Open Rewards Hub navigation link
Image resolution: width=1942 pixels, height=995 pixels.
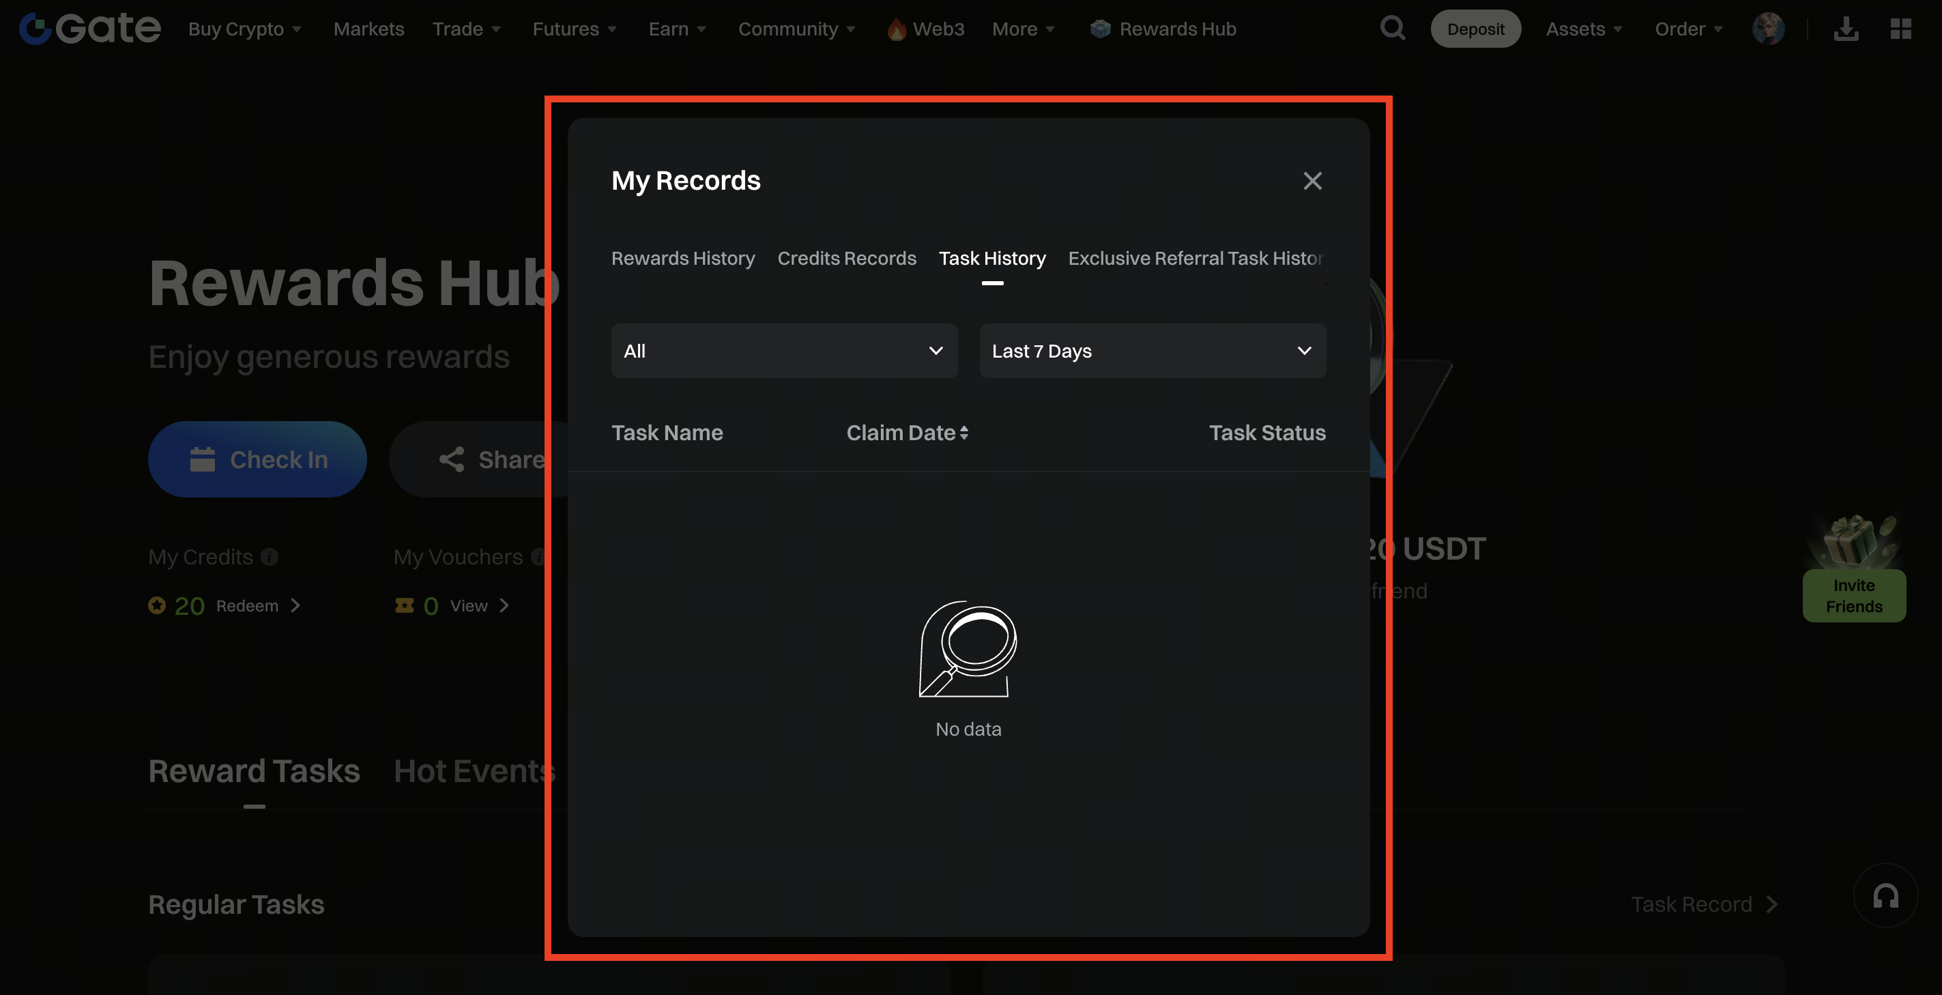point(1163,29)
